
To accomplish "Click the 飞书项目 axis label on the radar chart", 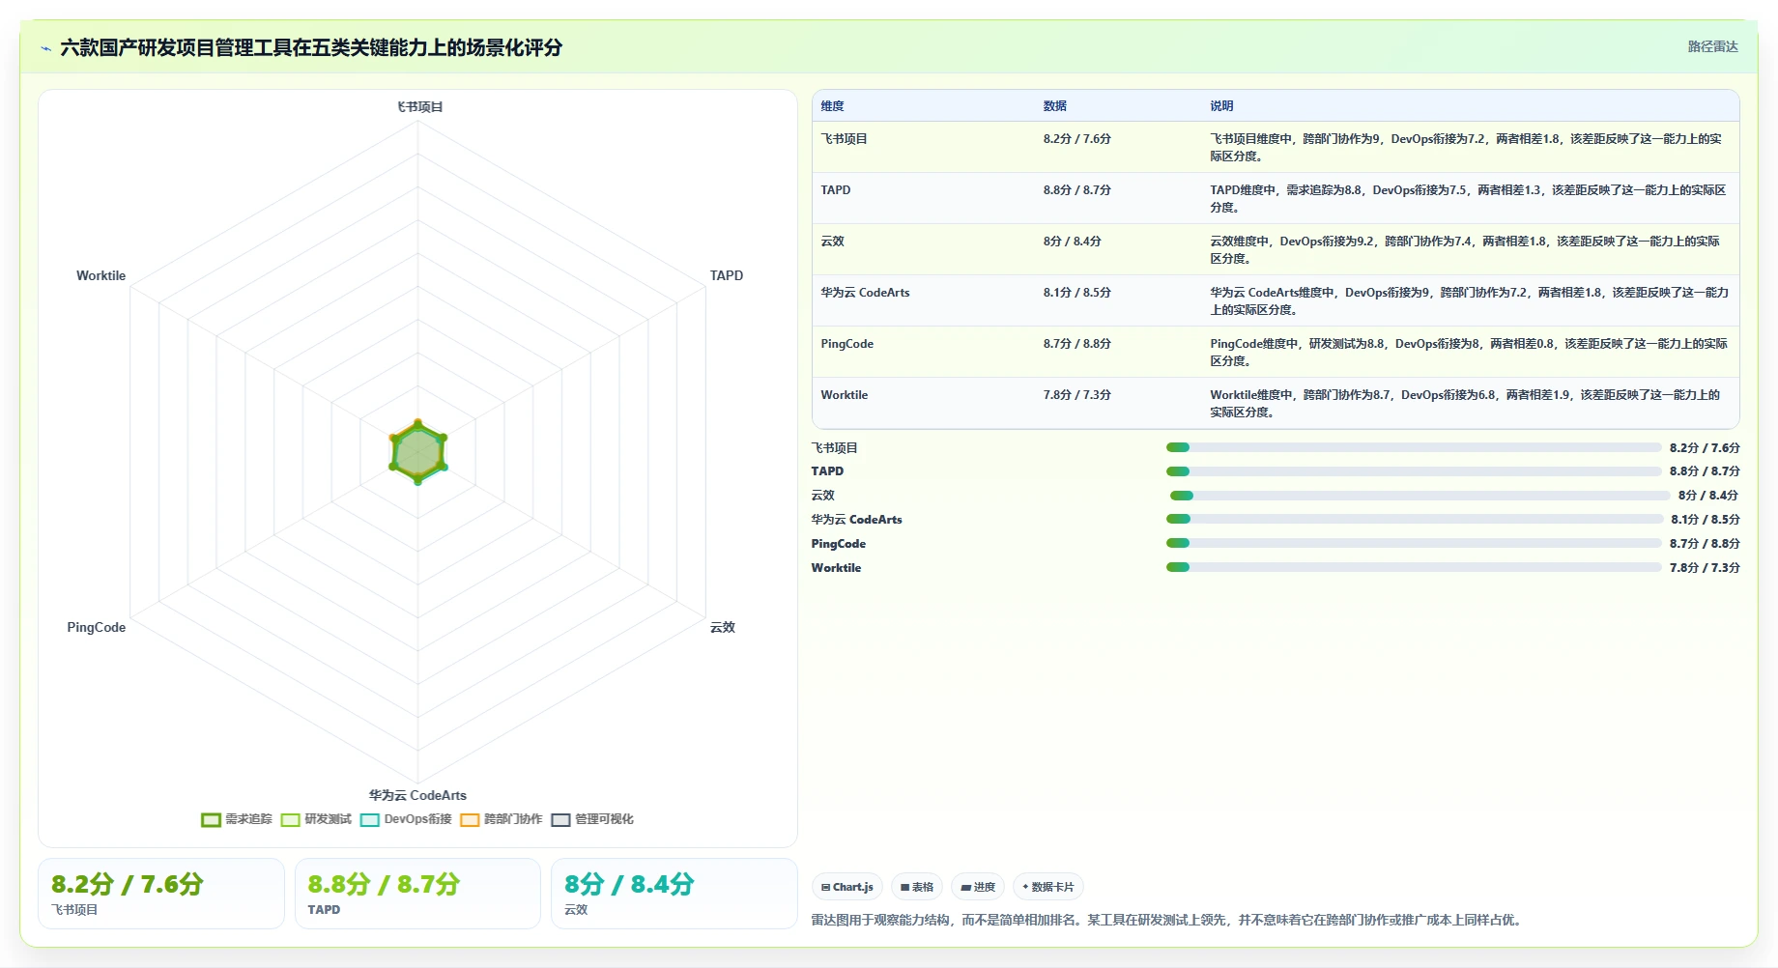I will click(x=419, y=107).
